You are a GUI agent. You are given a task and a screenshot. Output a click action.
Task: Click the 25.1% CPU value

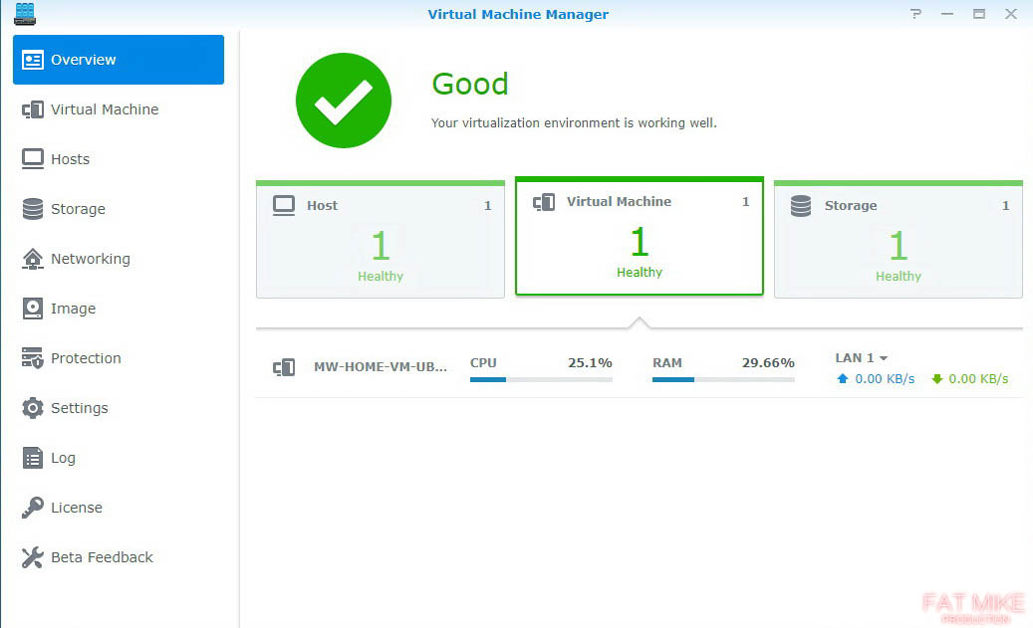[590, 362]
